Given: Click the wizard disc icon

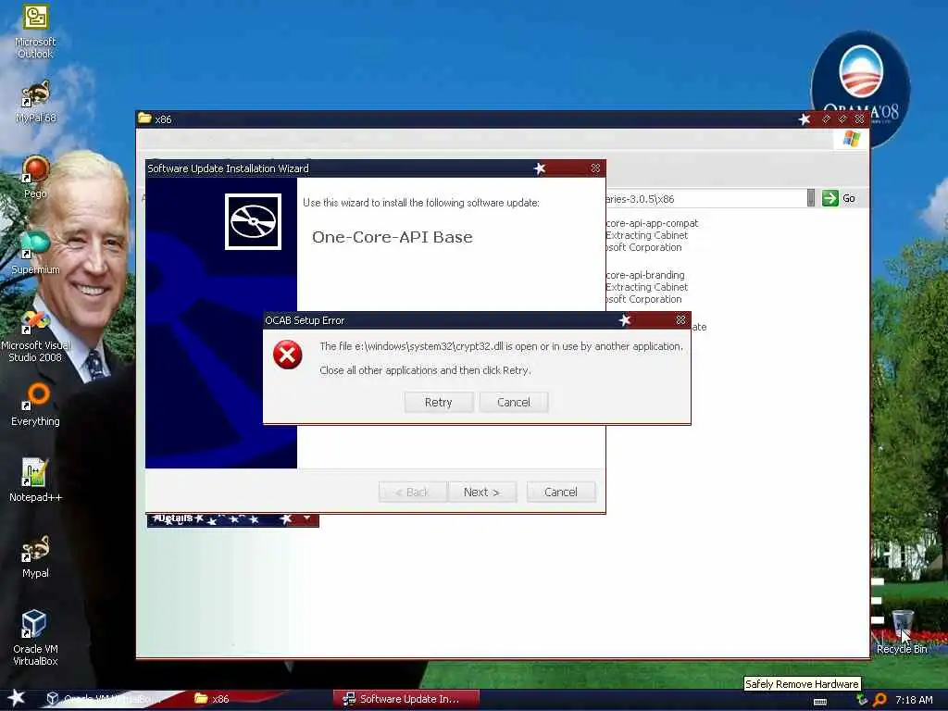Looking at the screenshot, I should pyautogui.click(x=253, y=221).
